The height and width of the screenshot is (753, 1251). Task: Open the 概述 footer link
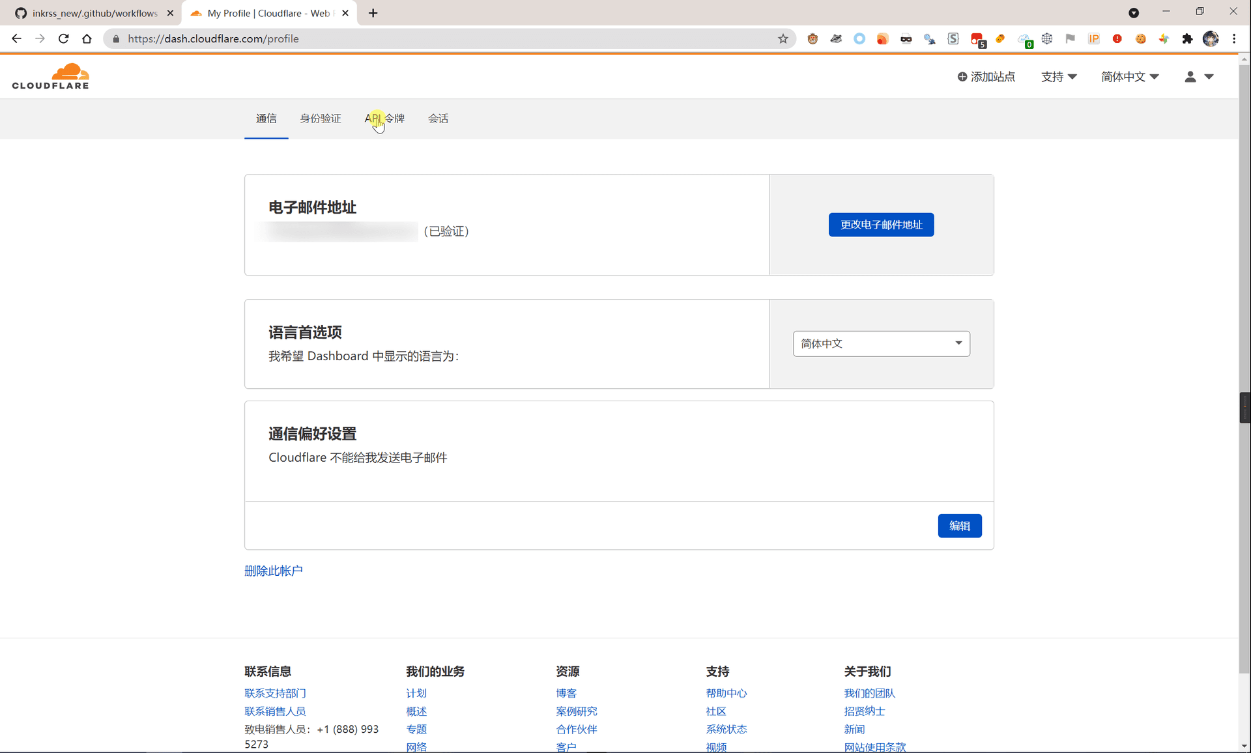coord(416,711)
